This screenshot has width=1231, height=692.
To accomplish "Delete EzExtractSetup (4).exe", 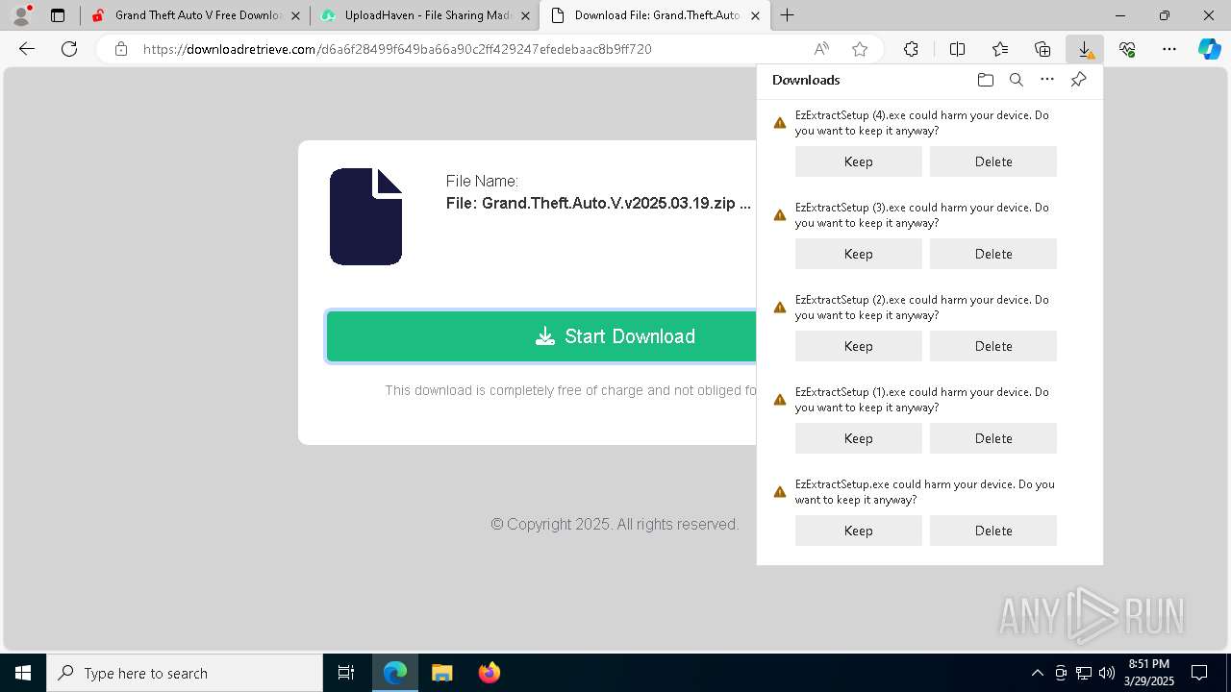I will [993, 161].
